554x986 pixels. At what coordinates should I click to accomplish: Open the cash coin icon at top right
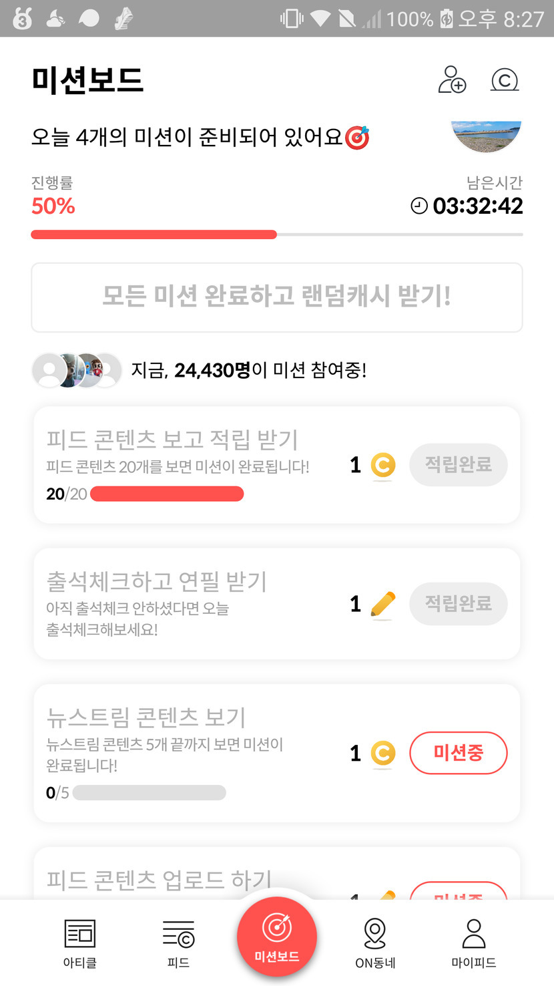[505, 80]
